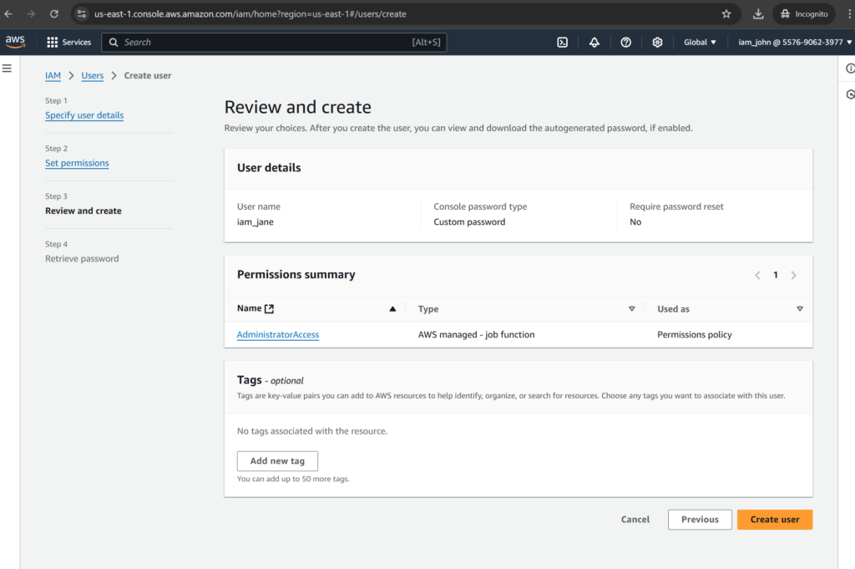Open the AdministratorAccess policy link
Image resolution: width=855 pixels, height=569 pixels.
click(x=278, y=334)
